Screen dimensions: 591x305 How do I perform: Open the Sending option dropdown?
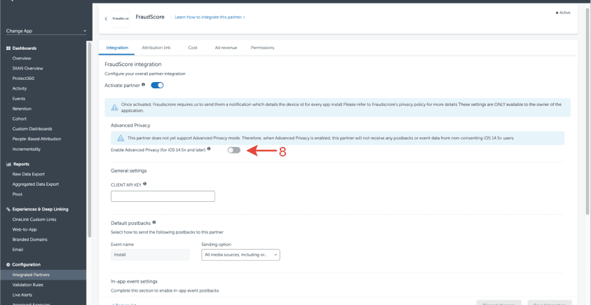click(x=241, y=255)
